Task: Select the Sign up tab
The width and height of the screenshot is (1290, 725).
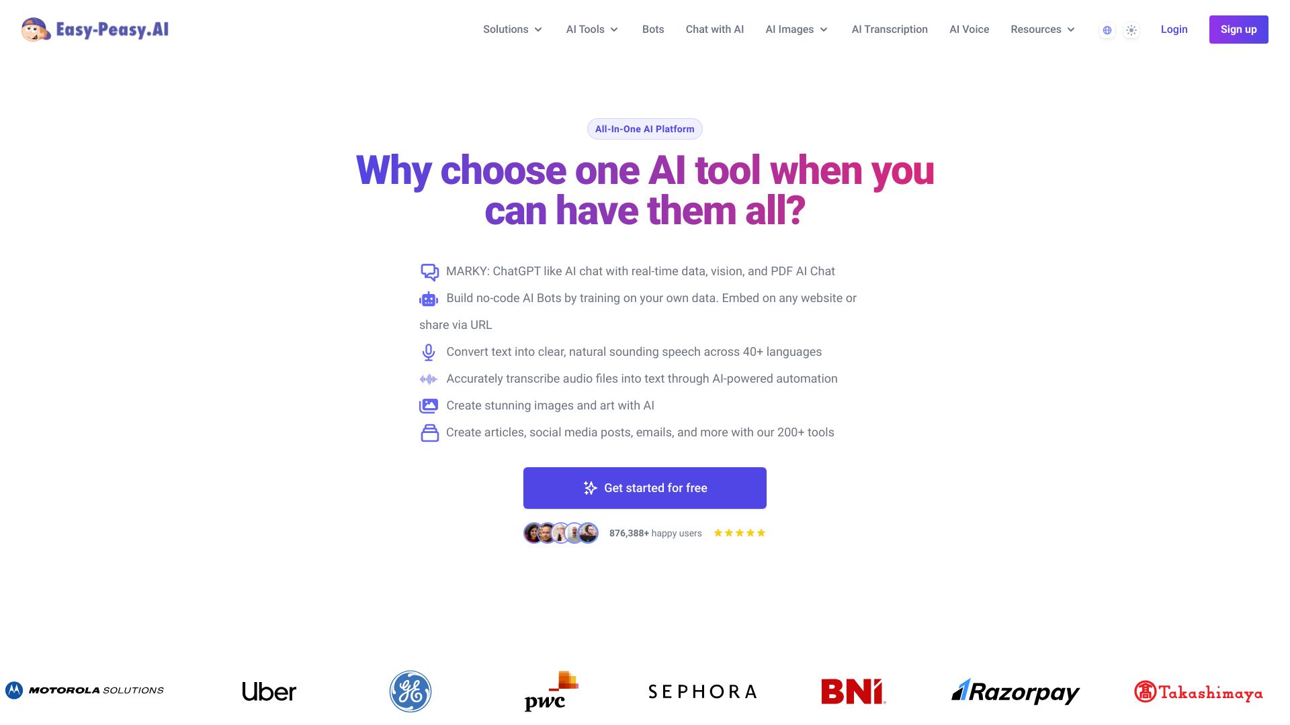Action: tap(1239, 30)
